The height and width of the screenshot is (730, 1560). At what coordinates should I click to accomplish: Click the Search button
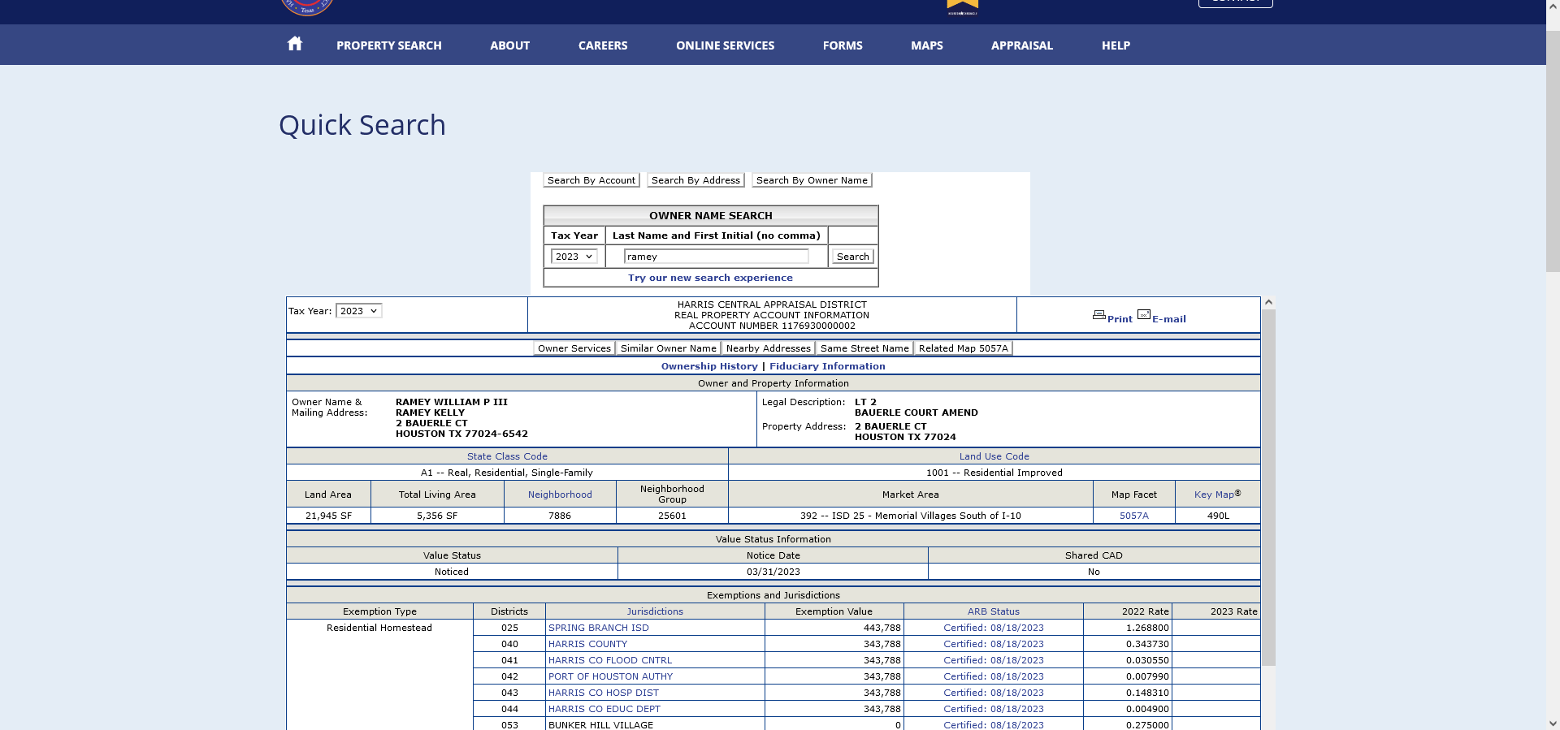[852, 257]
